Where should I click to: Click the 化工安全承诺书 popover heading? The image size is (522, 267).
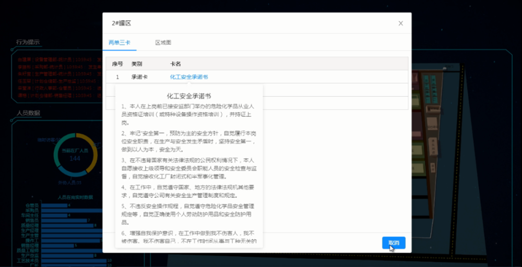click(188, 96)
